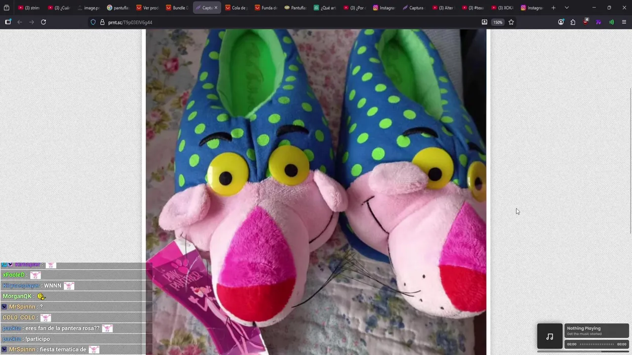
Task: Switch to the 'Funda de' tab
Action: click(266, 8)
